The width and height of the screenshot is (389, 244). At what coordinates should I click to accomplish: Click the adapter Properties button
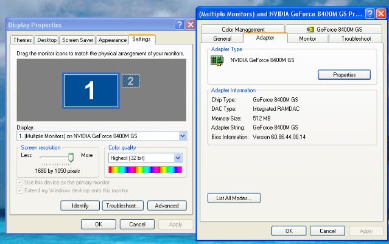coord(344,75)
